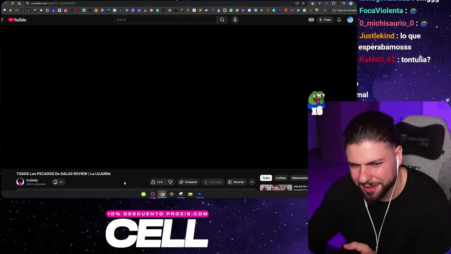Open the Amazon bookmark
The height and width of the screenshot is (254, 451).
point(60,10)
